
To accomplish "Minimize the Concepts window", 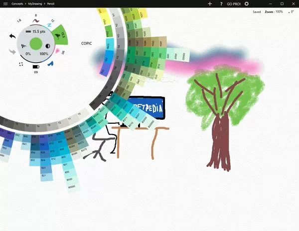I will (270, 4).
